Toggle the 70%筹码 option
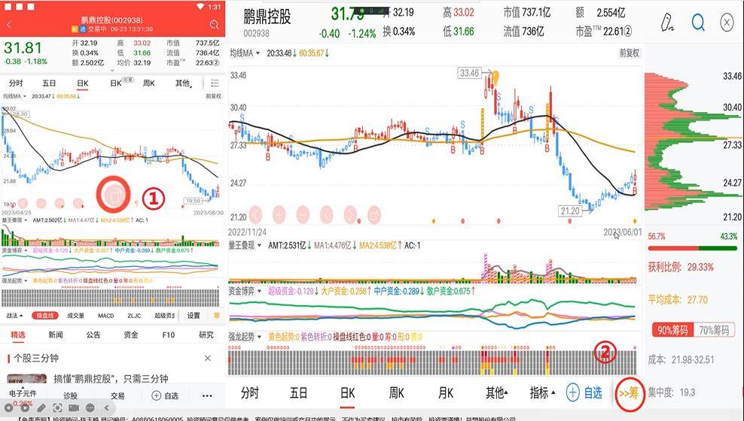Screen dimensions: 744x421 click(x=714, y=330)
